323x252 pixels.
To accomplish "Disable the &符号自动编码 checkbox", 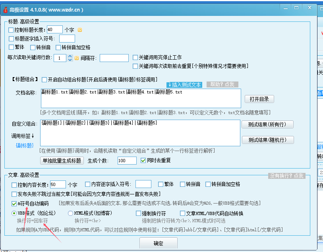I will 13,204.
